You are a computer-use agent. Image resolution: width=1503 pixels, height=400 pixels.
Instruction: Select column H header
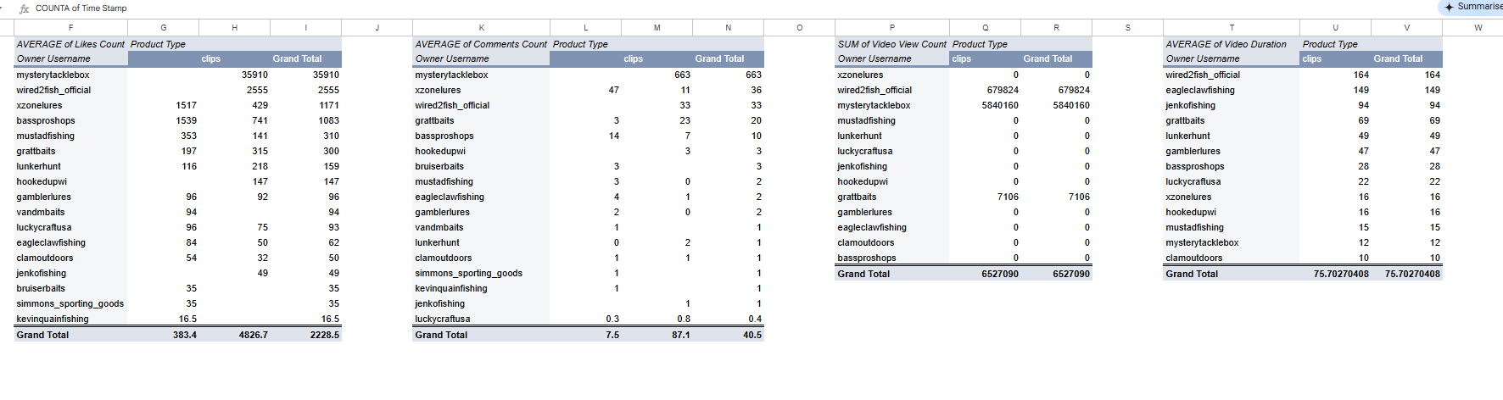[x=235, y=27]
